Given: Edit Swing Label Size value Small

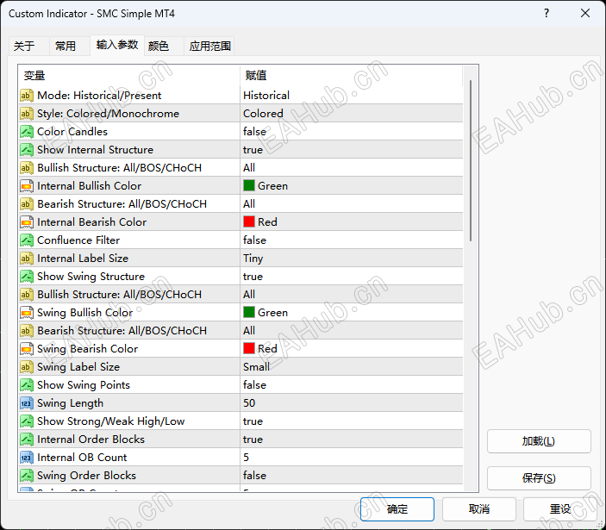Looking at the screenshot, I should 352,367.
